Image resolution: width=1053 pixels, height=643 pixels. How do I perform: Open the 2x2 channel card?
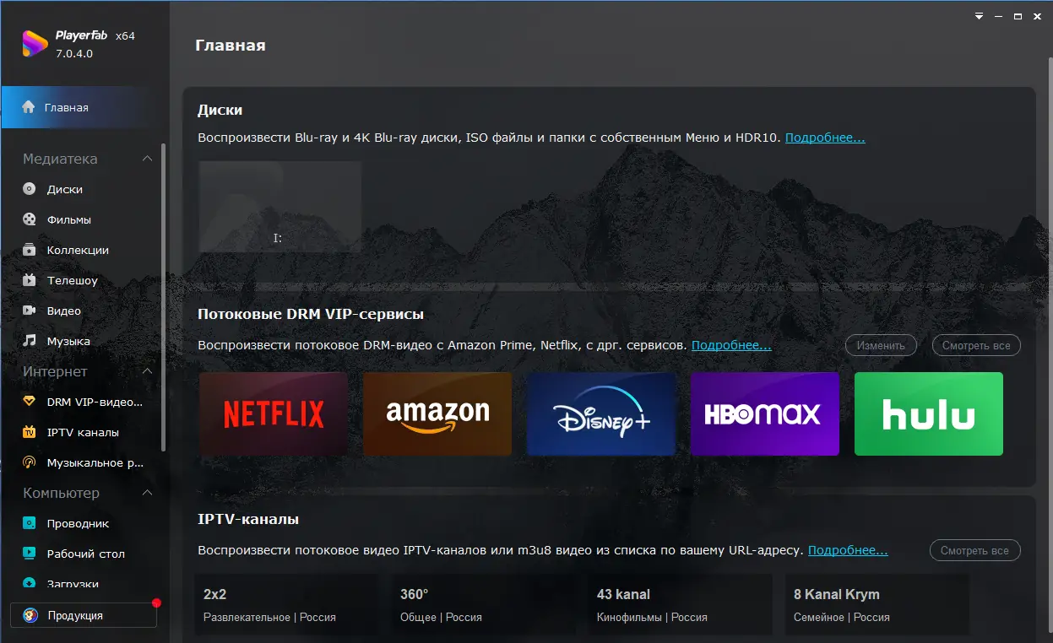click(x=286, y=605)
